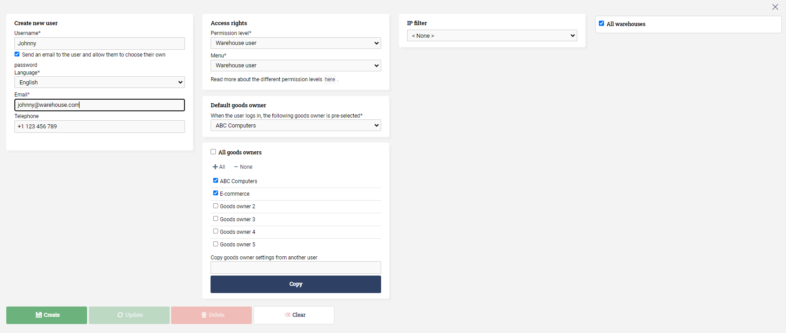Viewport: 786px width, 333px height.
Task: Click the eraser icon on Clear
Action: point(287,315)
